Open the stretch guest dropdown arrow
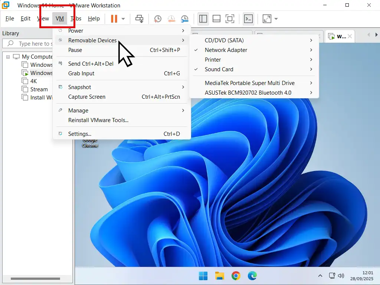This screenshot has width=380, height=285. [x=276, y=19]
